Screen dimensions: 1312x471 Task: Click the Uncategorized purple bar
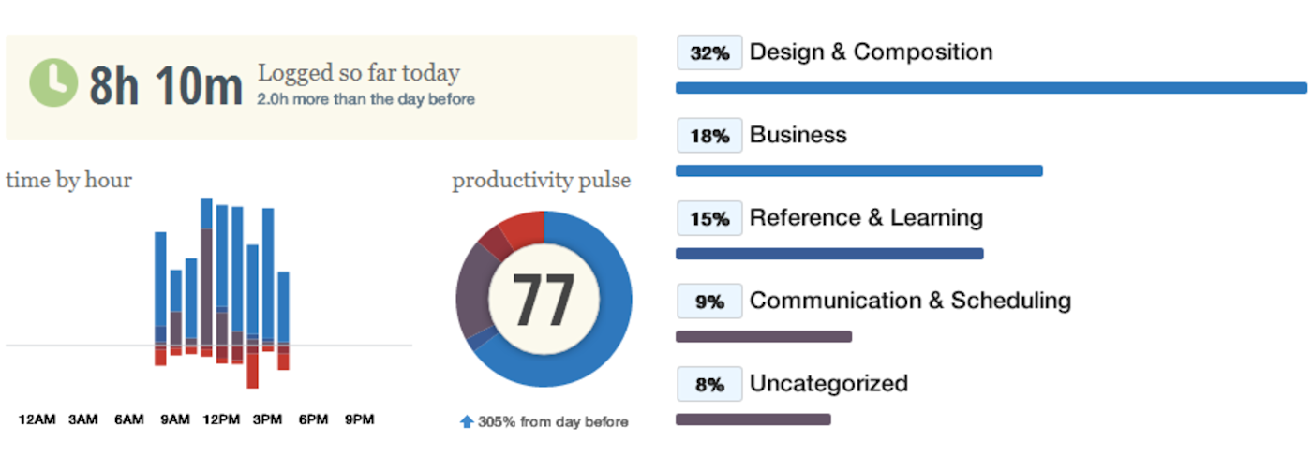click(753, 419)
